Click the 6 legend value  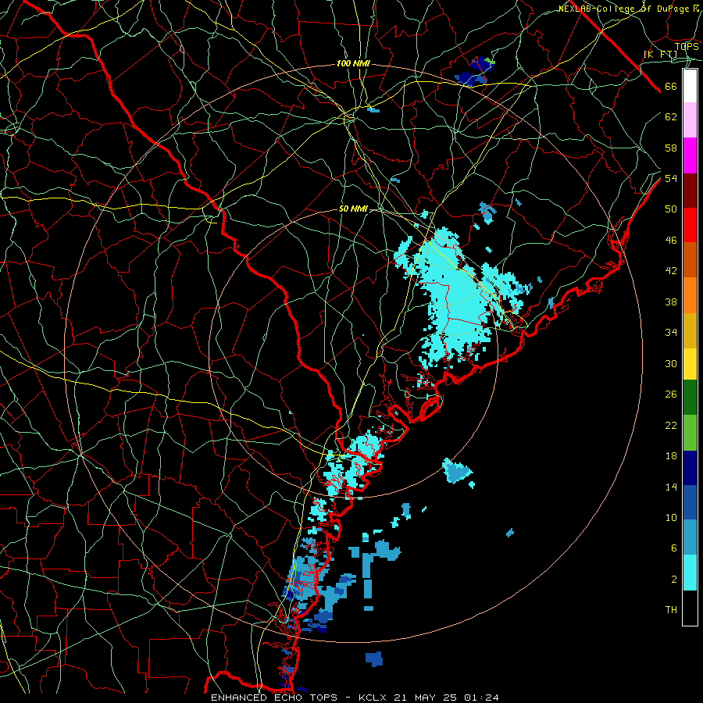click(673, 549)
